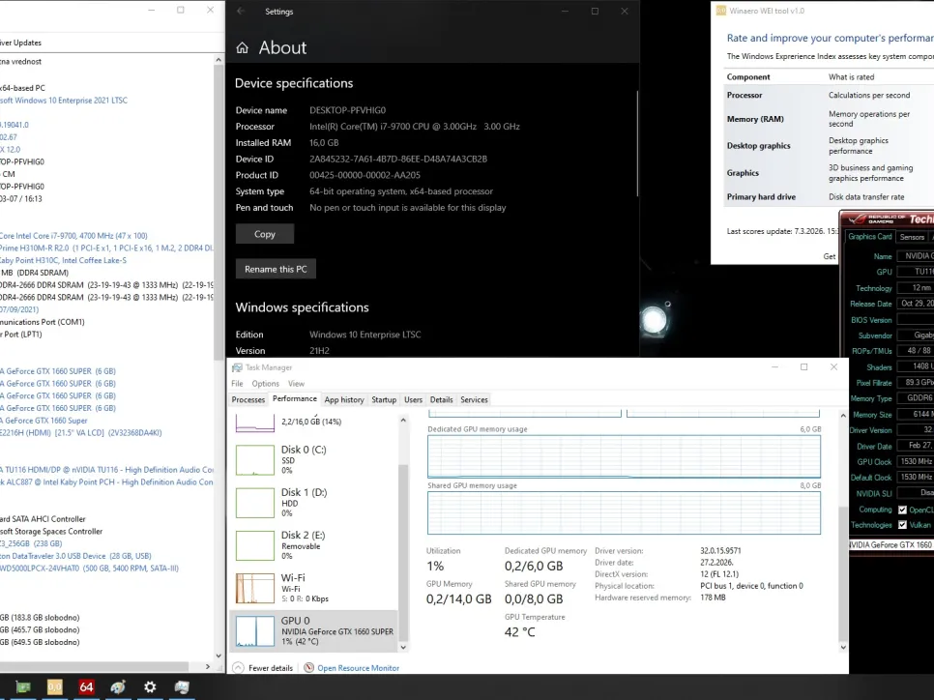Toggle the OpenCL computing checkbox
The image size is (934, 700).
pyautogui.click(x=903, y=510)
